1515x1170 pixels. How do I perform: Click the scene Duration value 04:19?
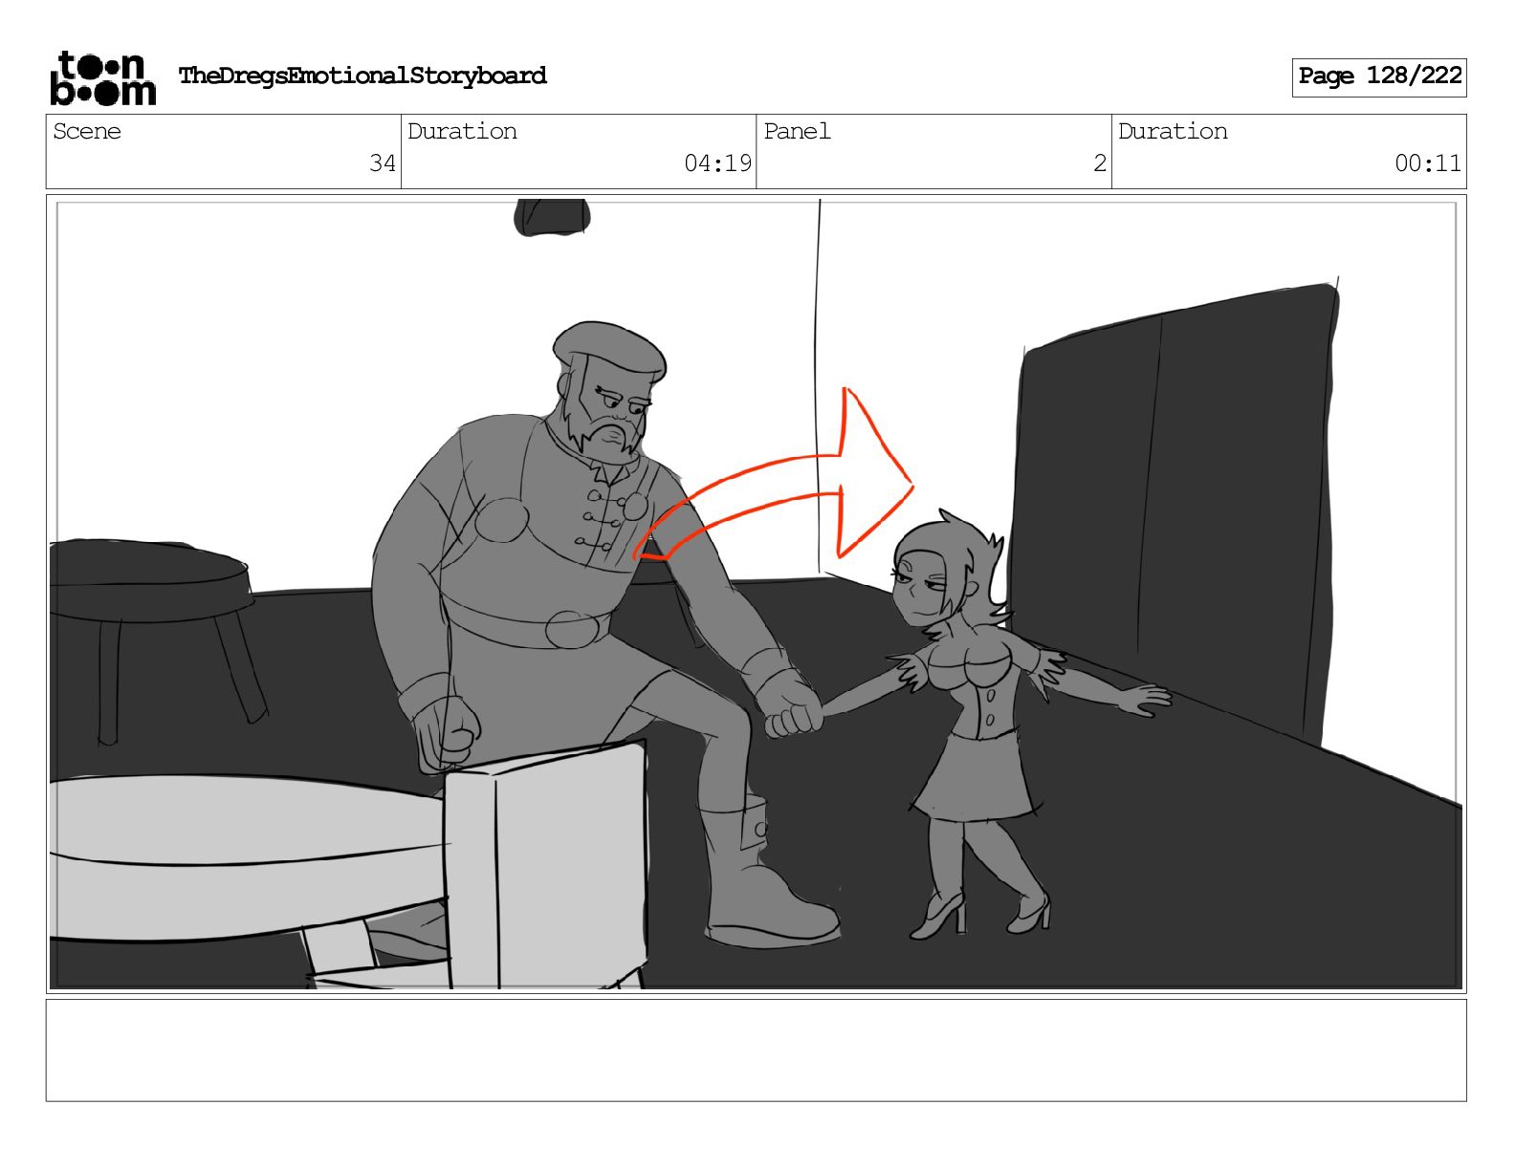(x=718, y=163)
